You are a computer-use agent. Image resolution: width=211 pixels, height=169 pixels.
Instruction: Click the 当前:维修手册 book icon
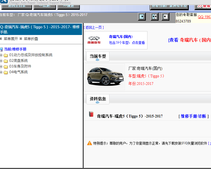point(1,49)
